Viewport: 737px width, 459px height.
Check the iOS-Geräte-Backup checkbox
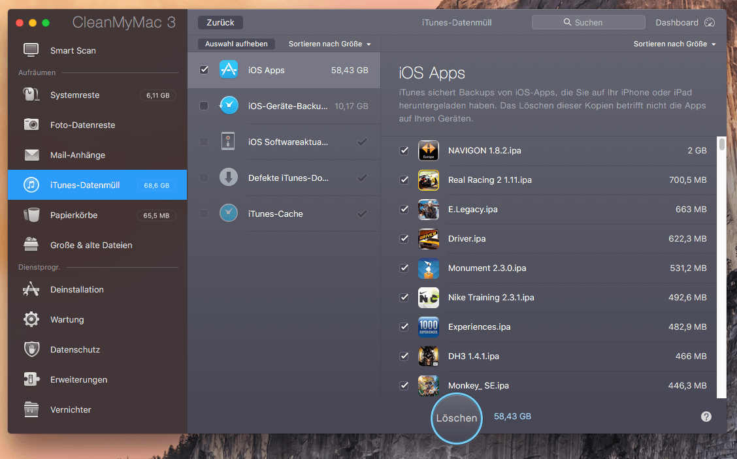(x=204, y=106)
